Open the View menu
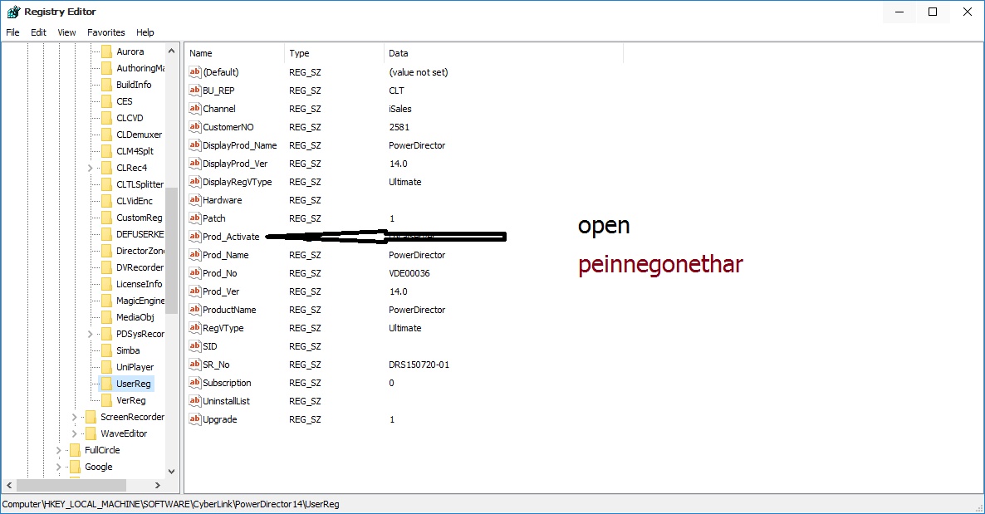 tap(66, 32)
